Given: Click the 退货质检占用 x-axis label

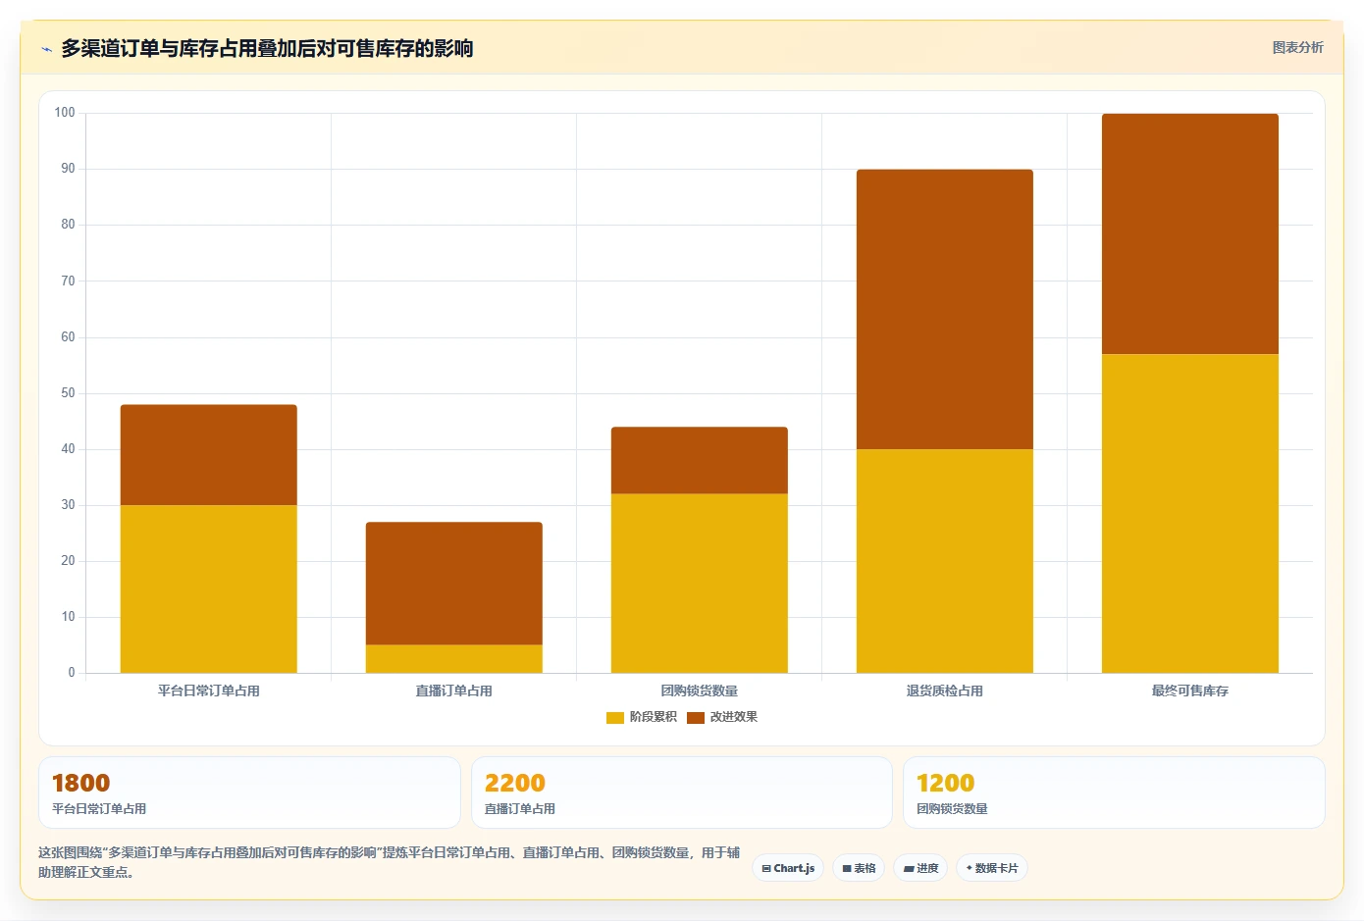Looking at the screenshot, I should point(945,691).
